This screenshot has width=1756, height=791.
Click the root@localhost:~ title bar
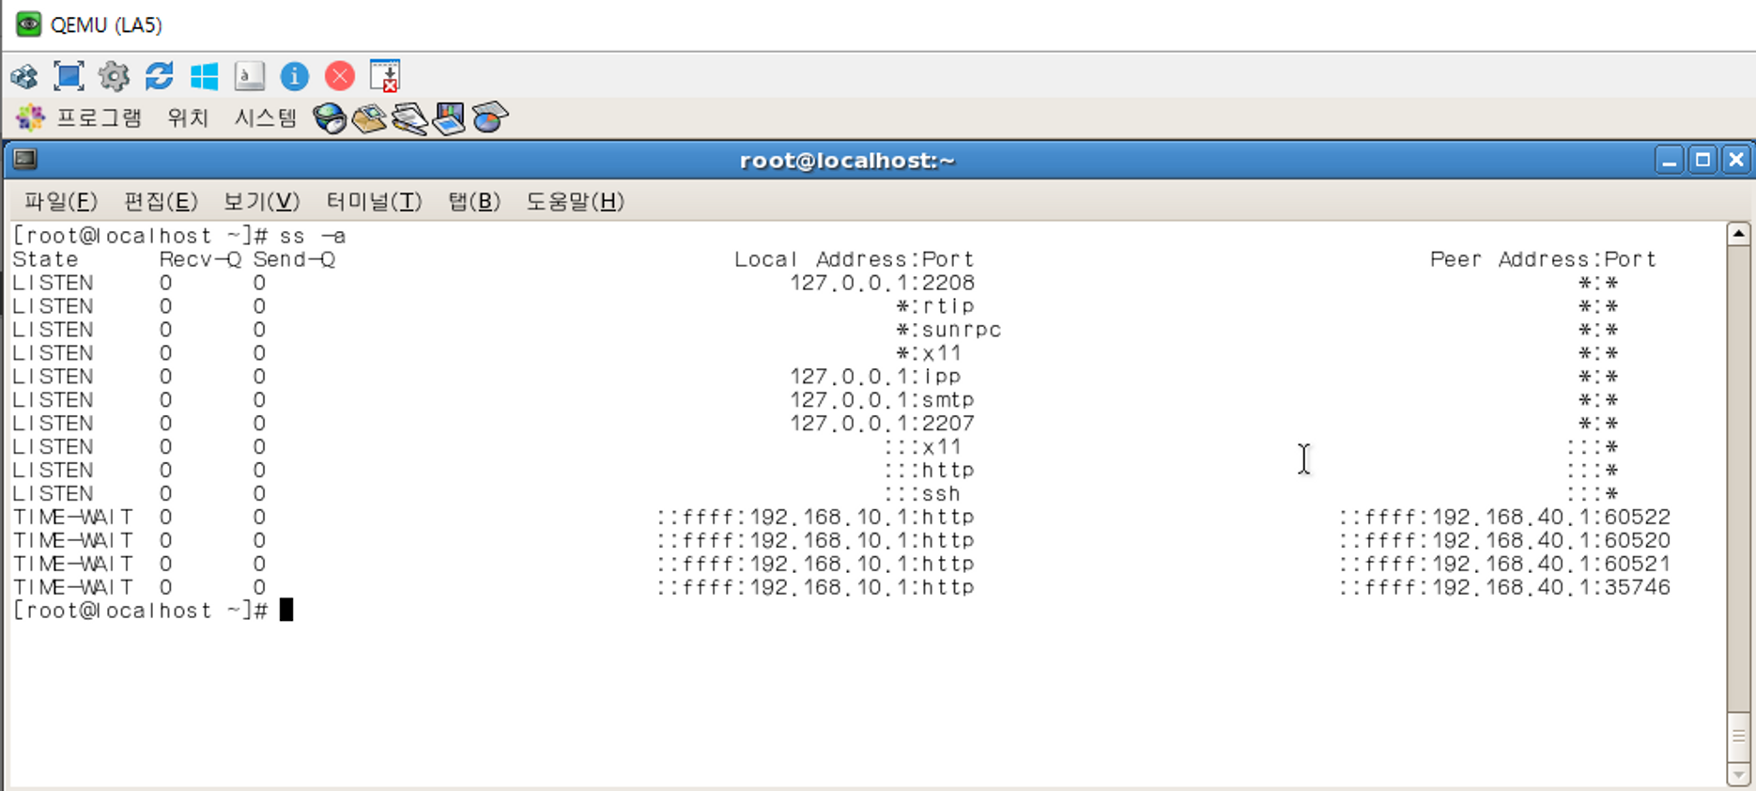click(847, 160)
